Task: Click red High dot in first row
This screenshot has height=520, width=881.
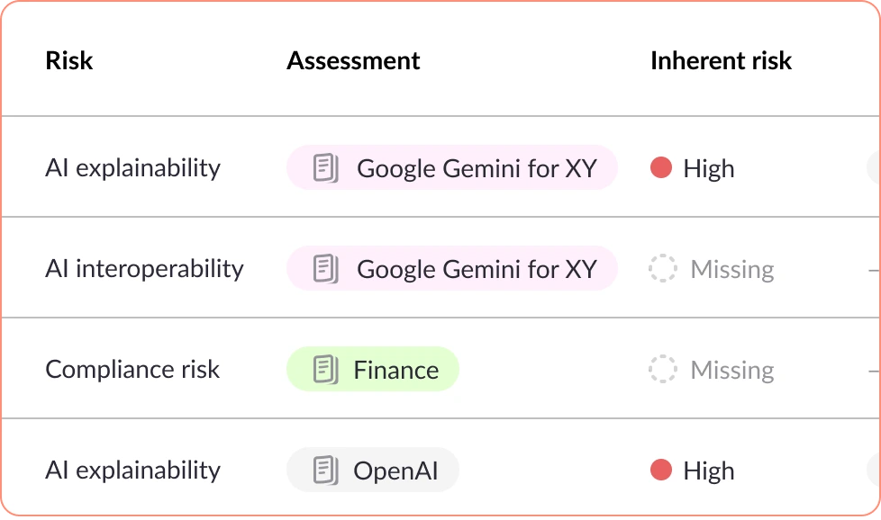Action: tap(661, 168)
